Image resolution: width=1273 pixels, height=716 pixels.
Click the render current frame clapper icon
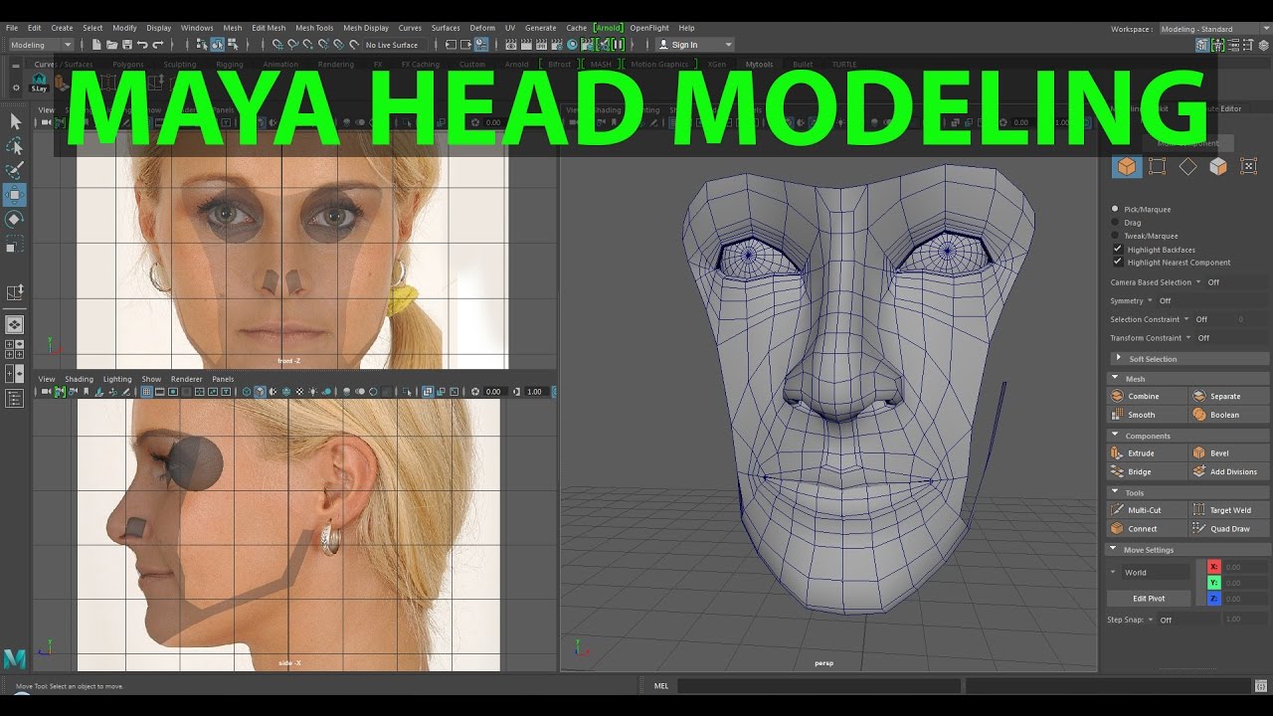click(525, 45)
